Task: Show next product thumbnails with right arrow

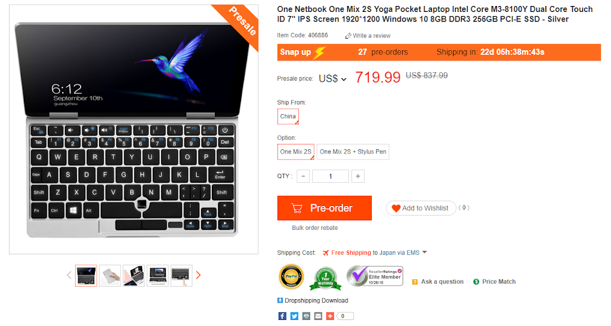Action: pos(198,275)
